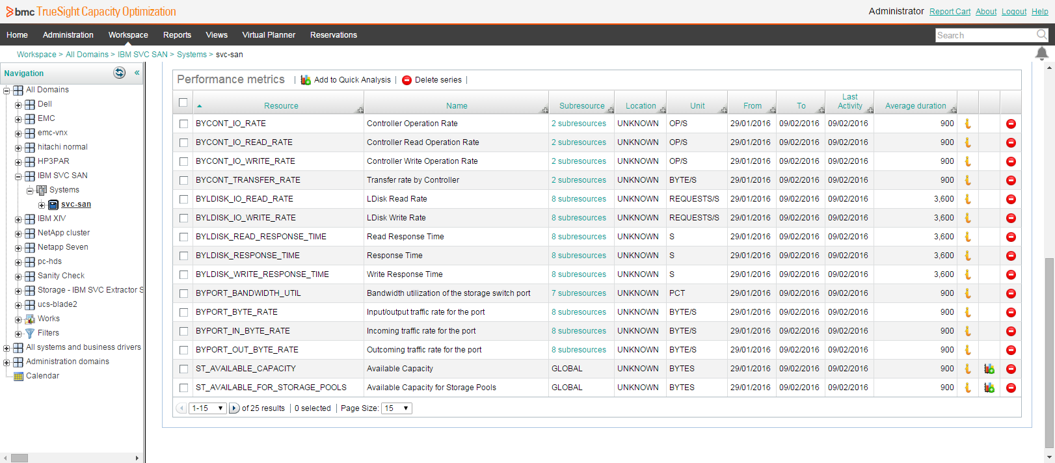The image size is (1055, 463).
Task: Check the BYLDISK_IO_WRITE_RATE row checkbox
Action: click(183, 218)
